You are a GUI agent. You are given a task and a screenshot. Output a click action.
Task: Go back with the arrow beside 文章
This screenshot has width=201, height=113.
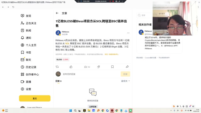57,13
